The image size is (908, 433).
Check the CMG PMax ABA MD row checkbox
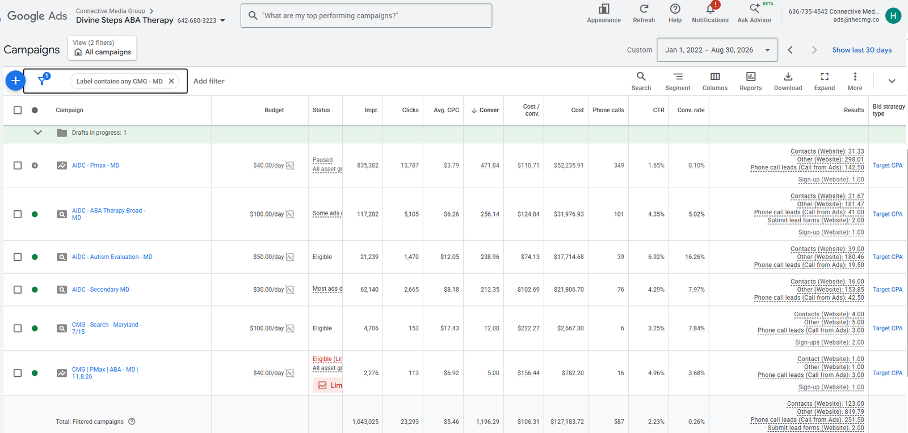(x=18, y=373)
